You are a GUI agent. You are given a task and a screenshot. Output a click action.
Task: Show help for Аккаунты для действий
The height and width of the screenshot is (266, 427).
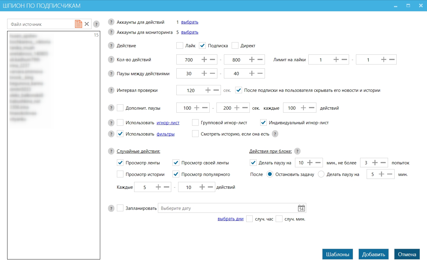(x=111, y=22)
